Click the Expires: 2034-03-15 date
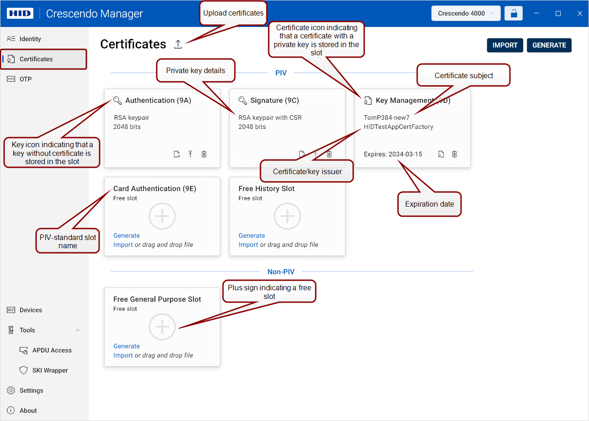589x421 pixels. pyautogui.click(x=393, y=154)
